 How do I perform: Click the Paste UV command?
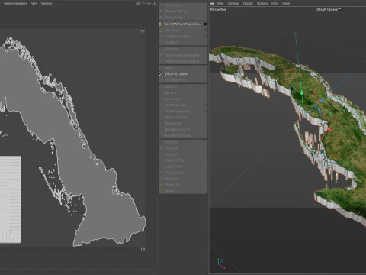(183, 148)
